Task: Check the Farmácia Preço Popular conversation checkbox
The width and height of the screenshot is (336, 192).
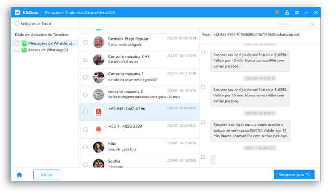Action: coord(85,42)
